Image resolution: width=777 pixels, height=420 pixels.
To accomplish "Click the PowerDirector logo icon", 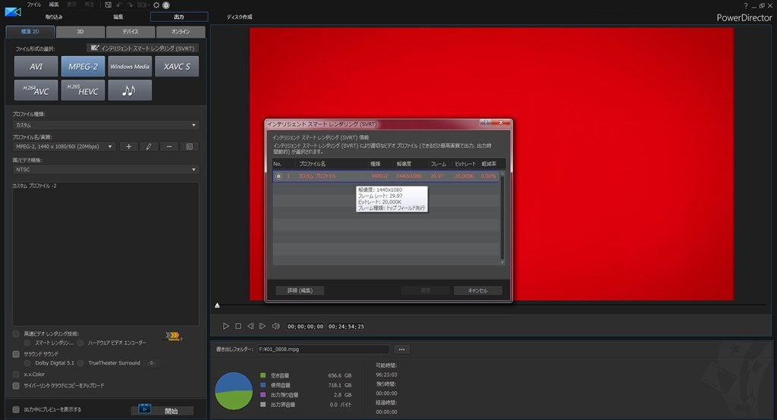I will pos(12,11).
